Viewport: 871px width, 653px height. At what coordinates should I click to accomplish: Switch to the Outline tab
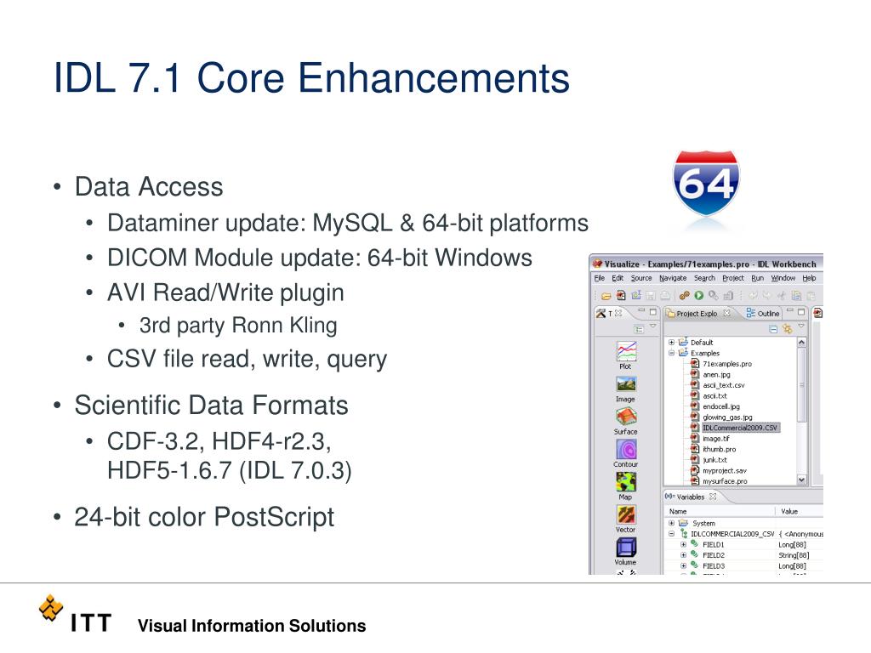coord(763,314)
